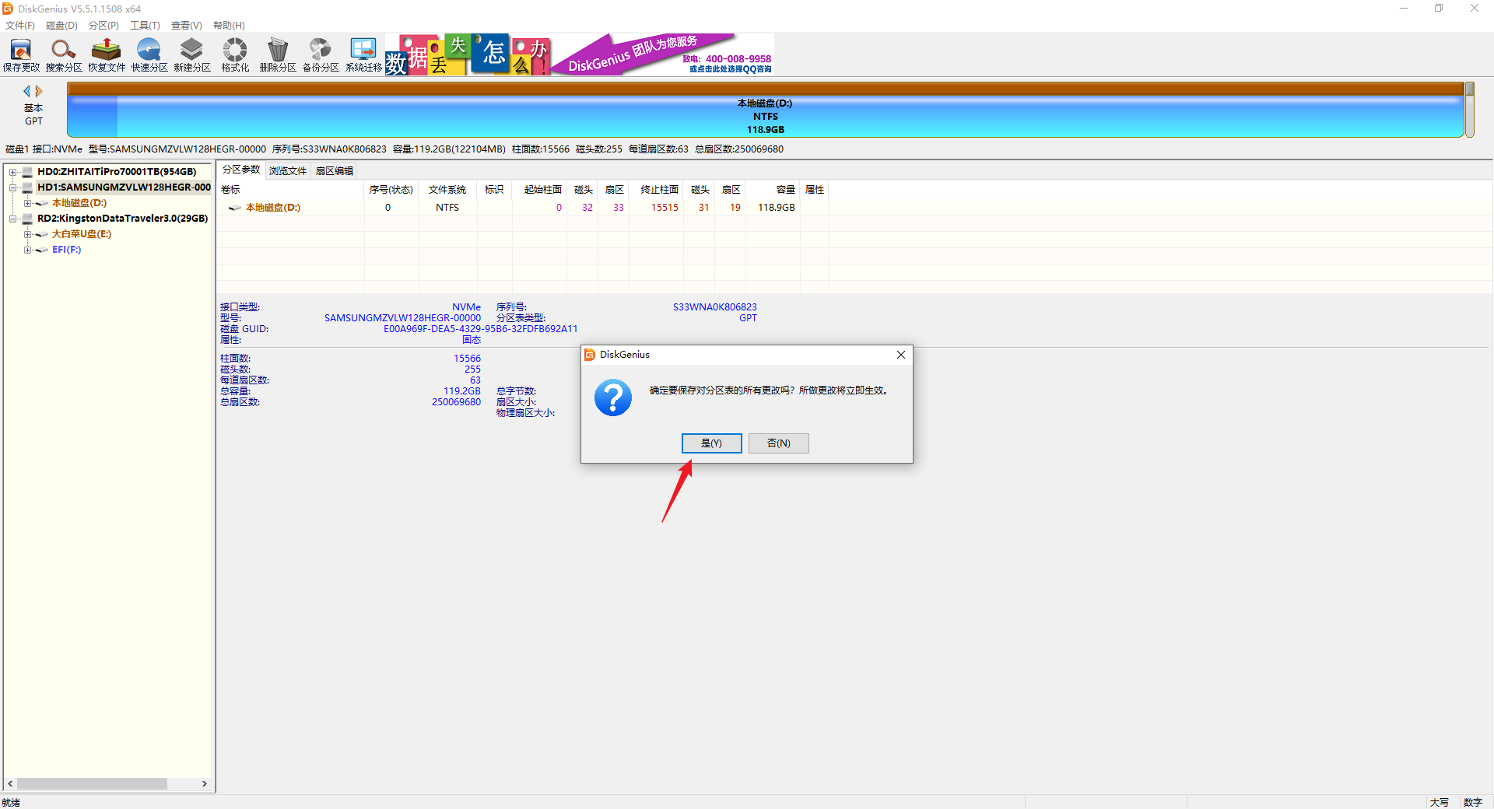
Task: Confirm saving with 是(Y) button
Action: (711, 443)
